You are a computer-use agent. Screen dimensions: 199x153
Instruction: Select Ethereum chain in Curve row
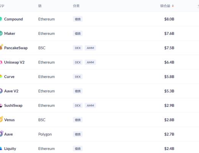pyautogui.click(x=46, y=77)
